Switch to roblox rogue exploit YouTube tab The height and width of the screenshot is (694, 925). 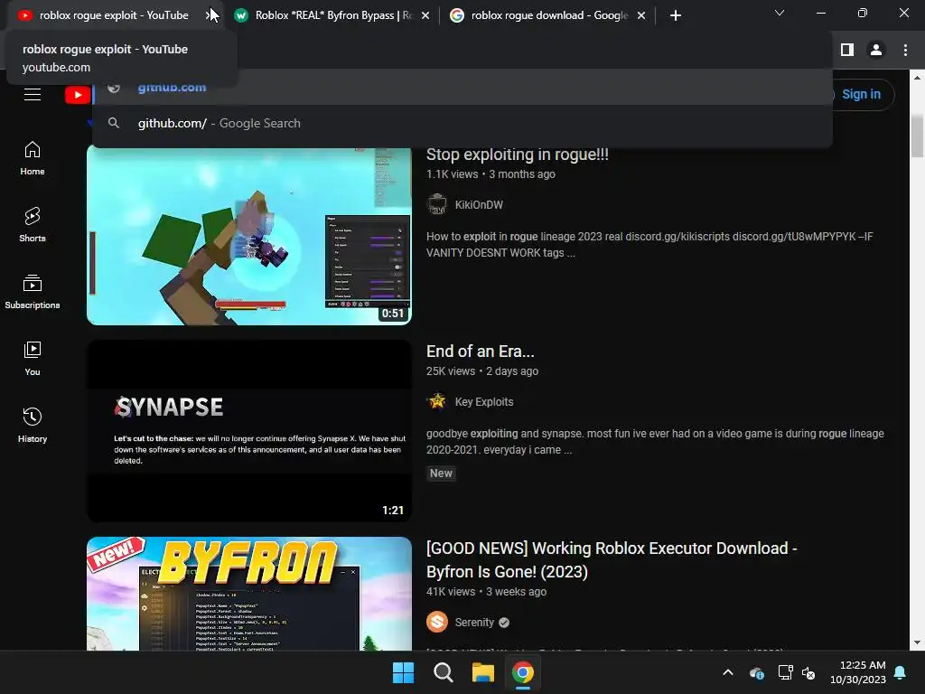pos(114,15)
